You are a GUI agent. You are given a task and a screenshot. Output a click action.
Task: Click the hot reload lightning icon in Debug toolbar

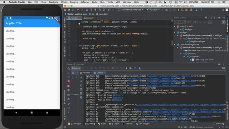click(126, 68)
